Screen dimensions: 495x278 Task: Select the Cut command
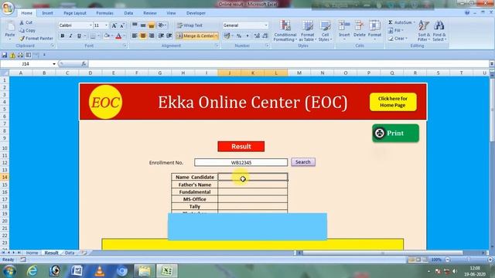pos(26,22)
